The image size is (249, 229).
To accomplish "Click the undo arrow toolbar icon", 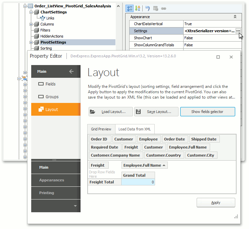I will pos(148,8).
